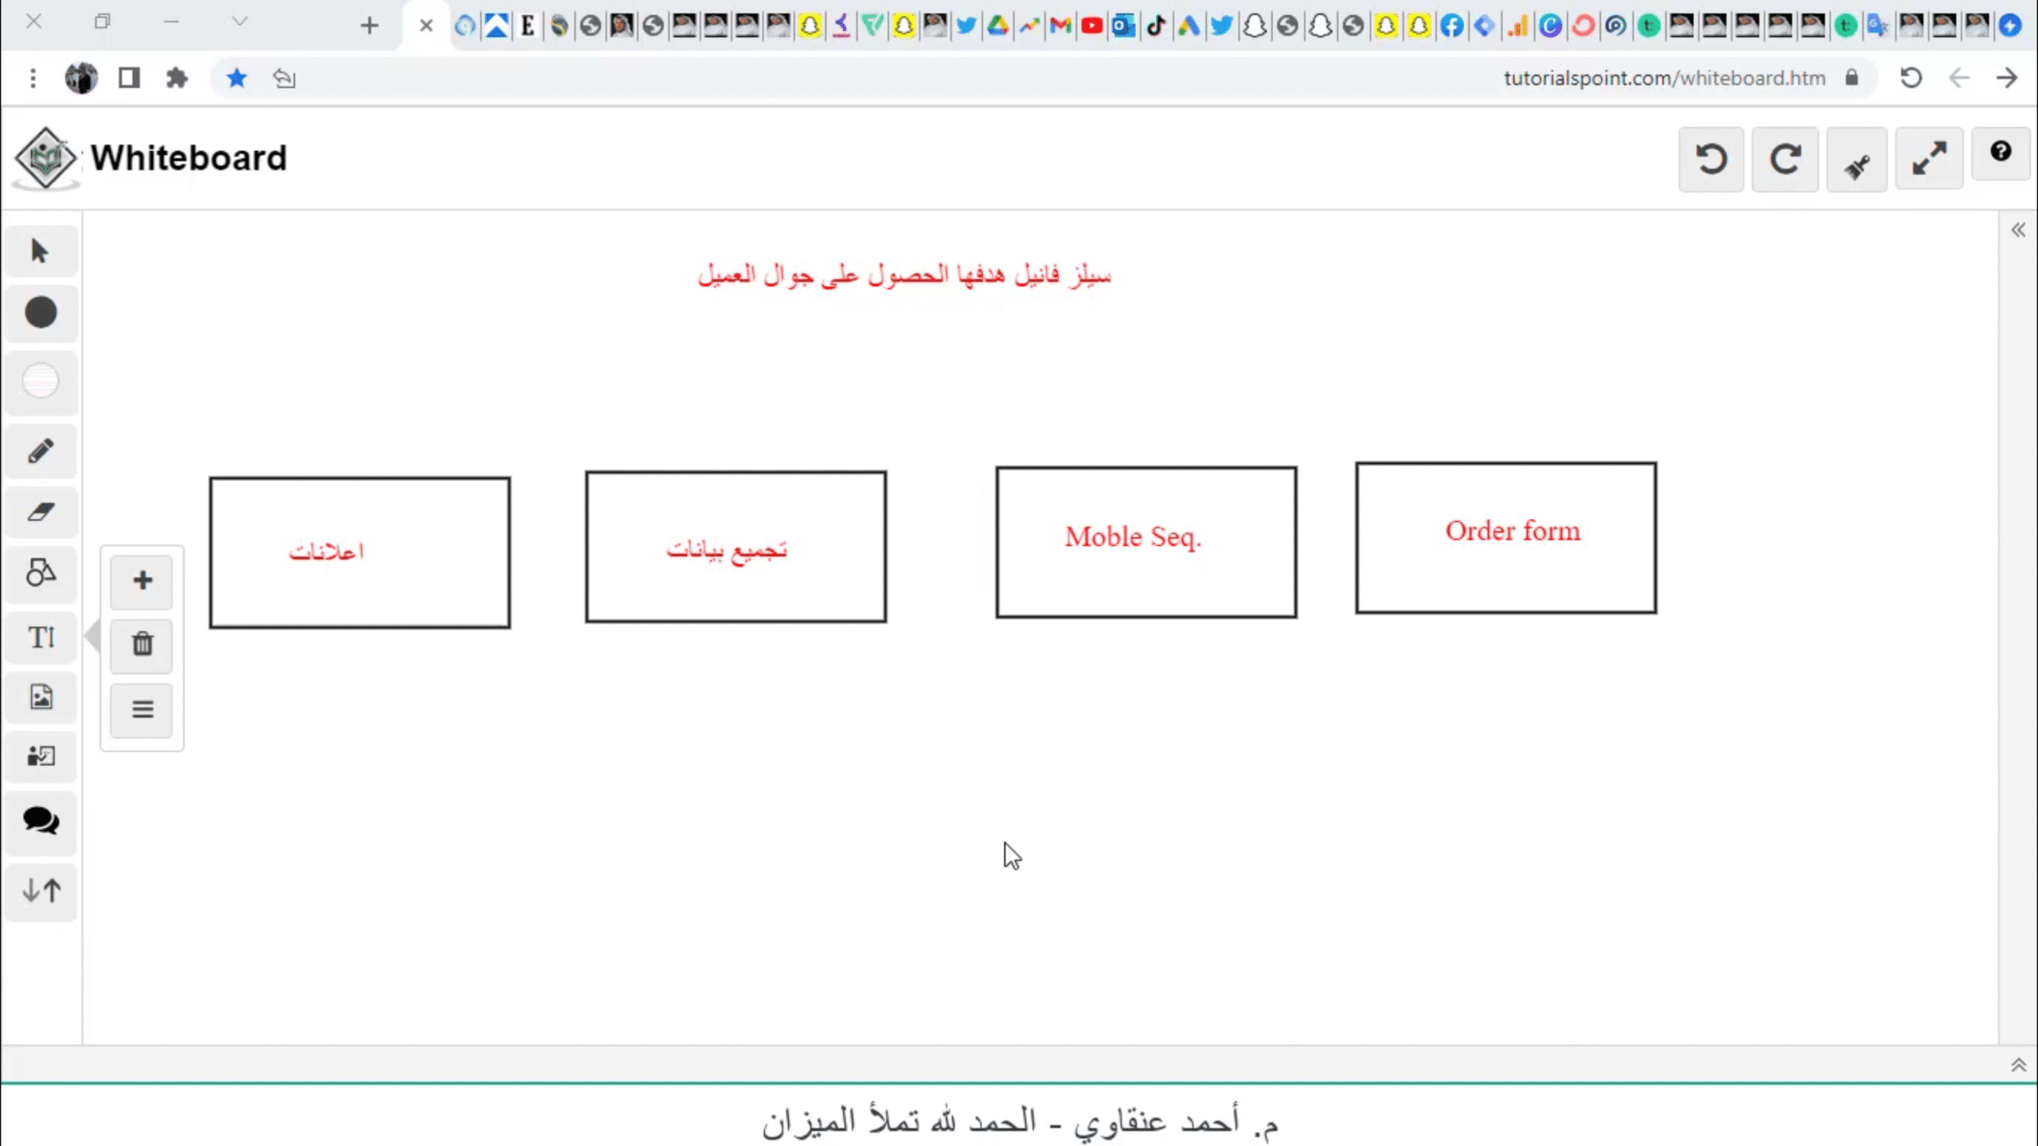Open the chat comments tool
The height and width of the screenshot is (1146, 2038).
[x=40, y=820]
